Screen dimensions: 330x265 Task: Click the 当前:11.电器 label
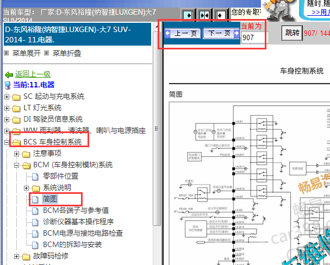[34, 85]
